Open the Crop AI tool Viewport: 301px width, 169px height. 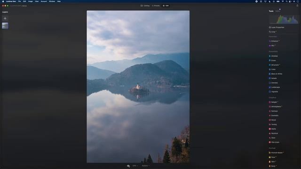click(273, 32)
